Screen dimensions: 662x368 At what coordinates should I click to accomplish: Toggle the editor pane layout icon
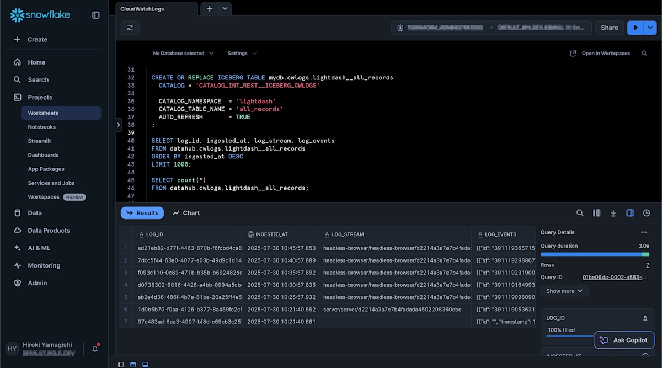(133, 364)
